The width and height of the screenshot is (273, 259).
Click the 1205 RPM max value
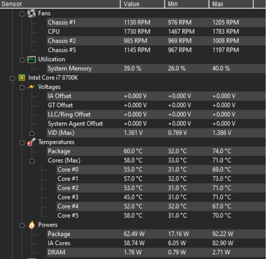point(226,23)
